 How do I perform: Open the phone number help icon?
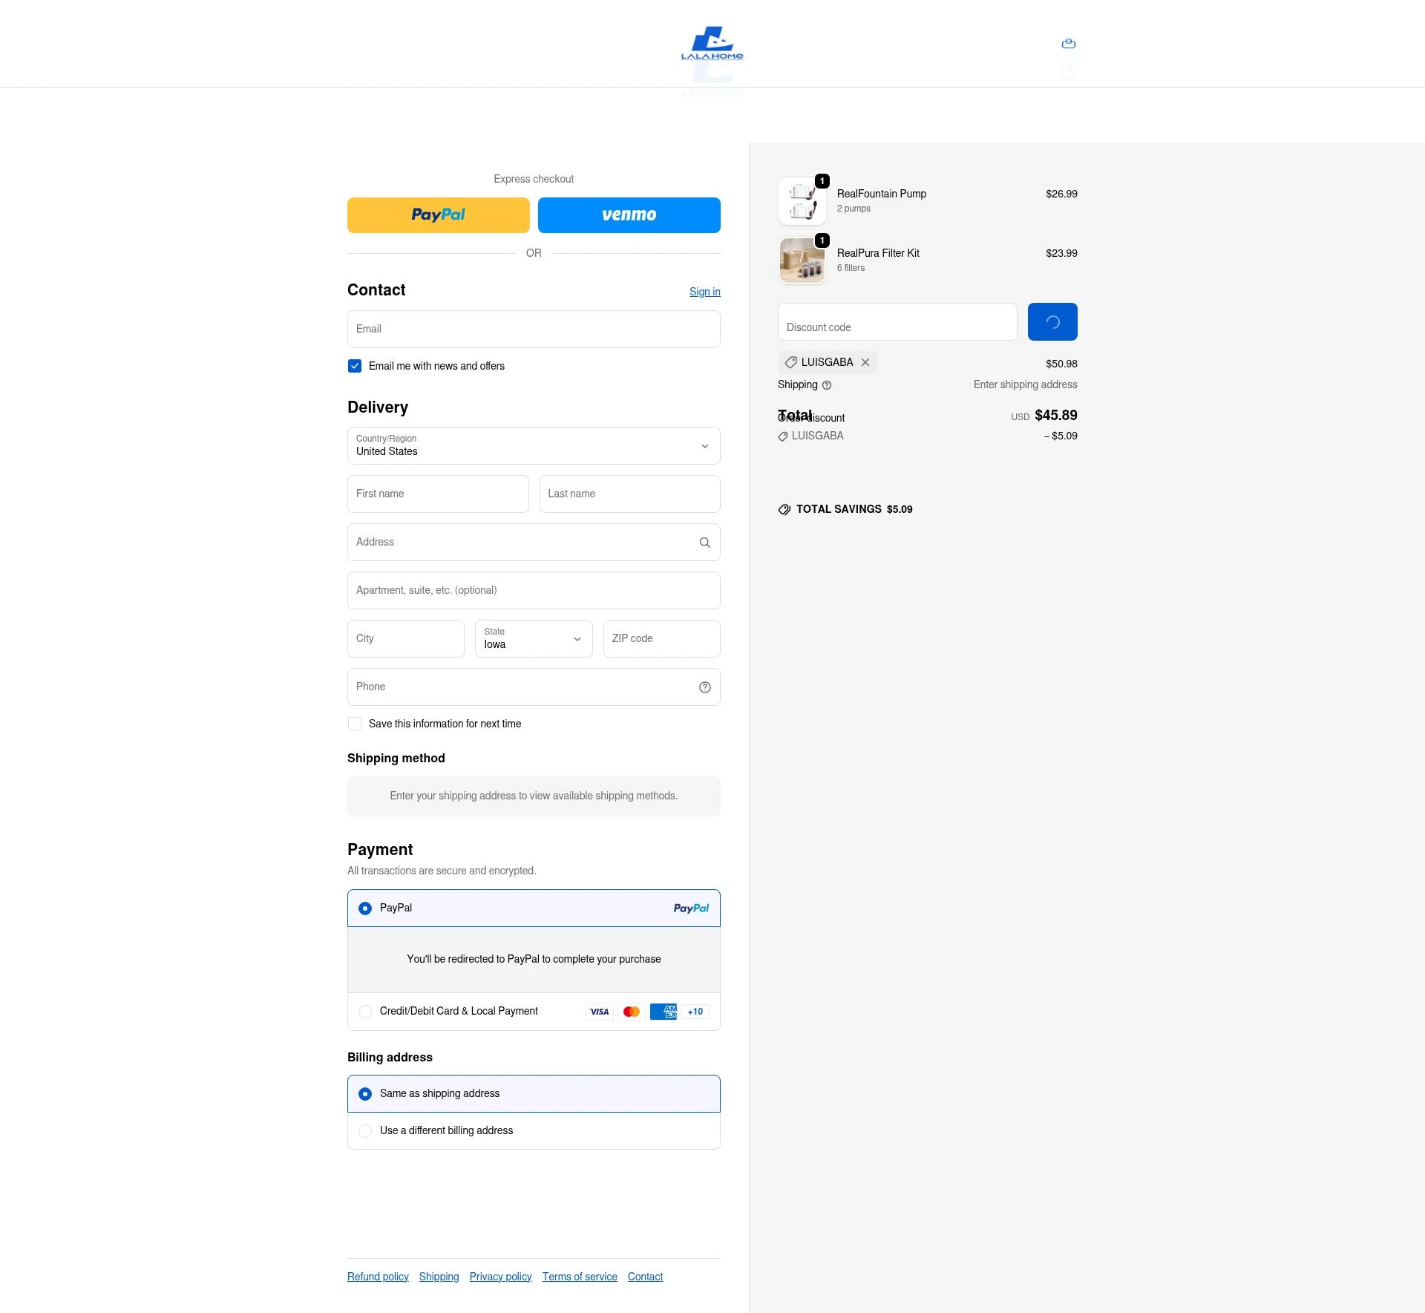coord(704,687)
